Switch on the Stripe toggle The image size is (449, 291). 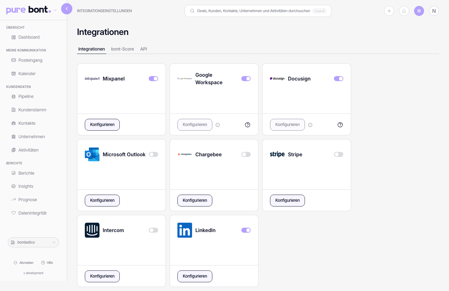(339, 154)
